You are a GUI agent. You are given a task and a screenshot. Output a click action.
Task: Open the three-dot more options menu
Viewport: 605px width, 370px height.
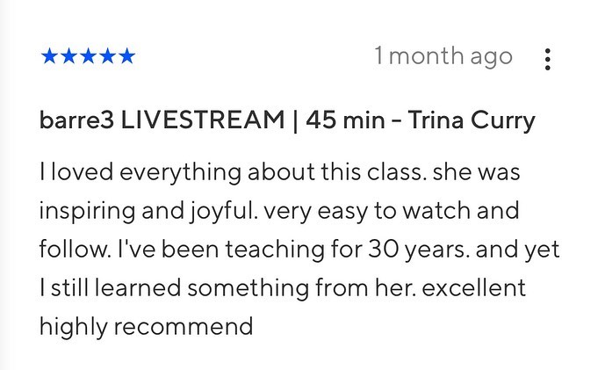[x=548, y=59]
